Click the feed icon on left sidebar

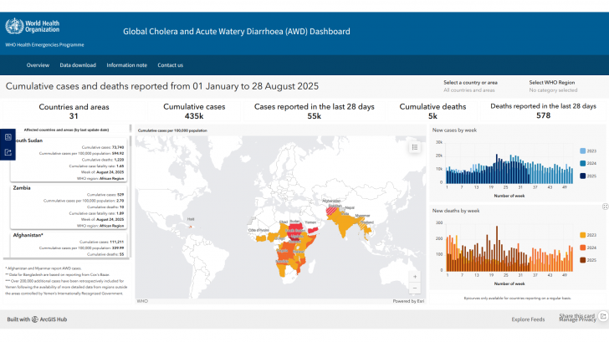8,137
